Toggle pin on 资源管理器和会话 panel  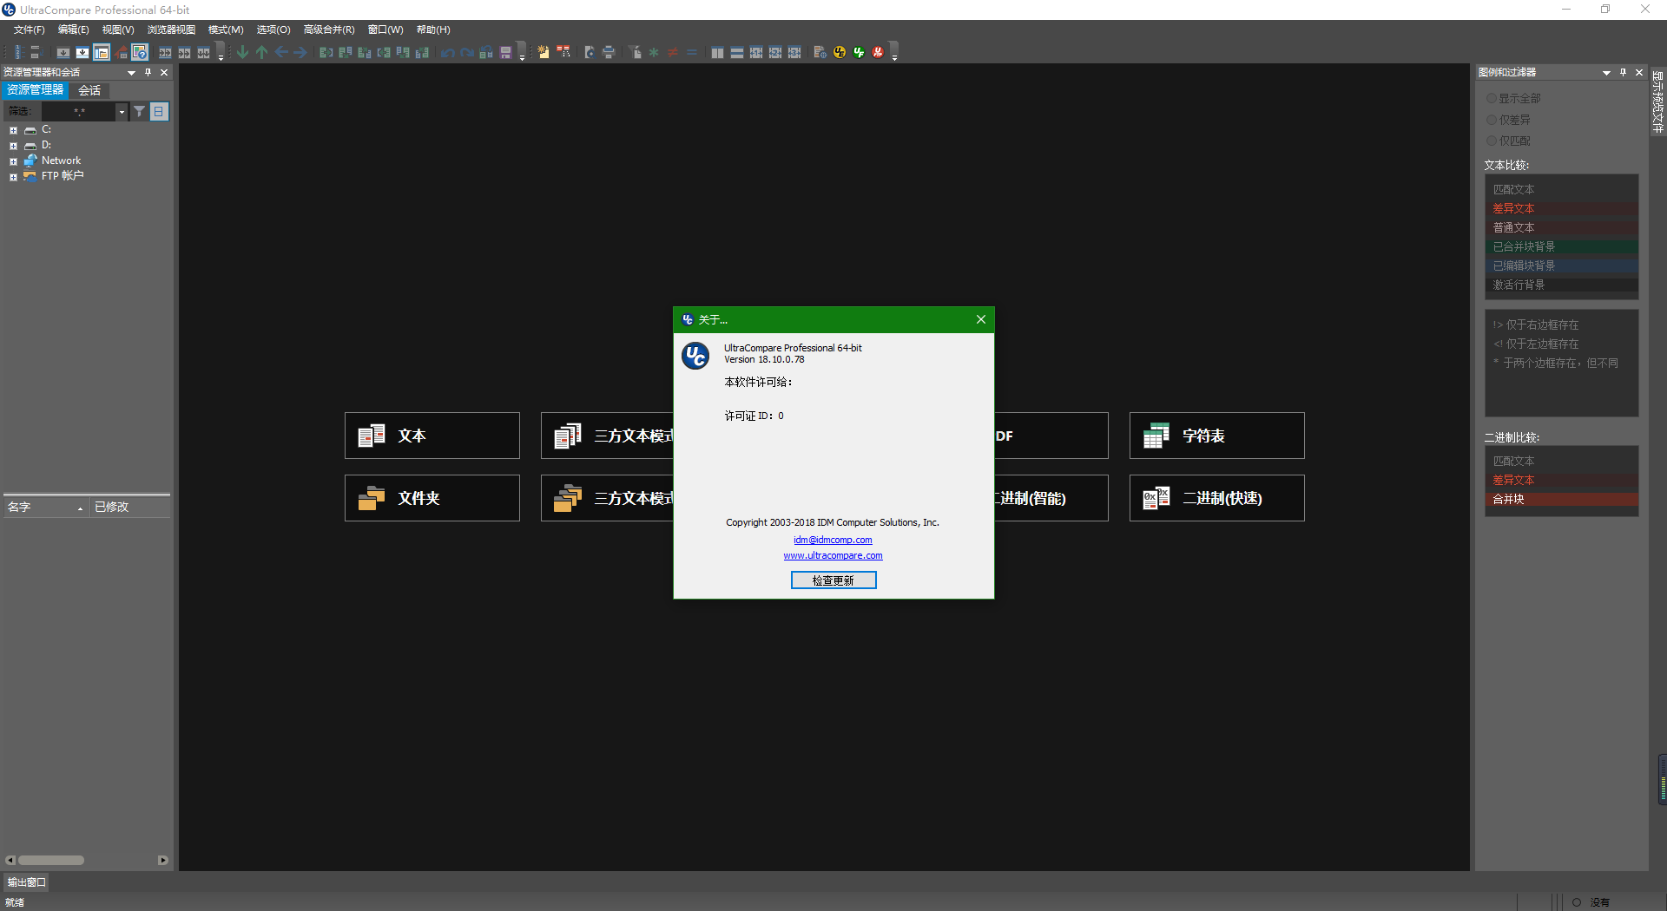148,72
